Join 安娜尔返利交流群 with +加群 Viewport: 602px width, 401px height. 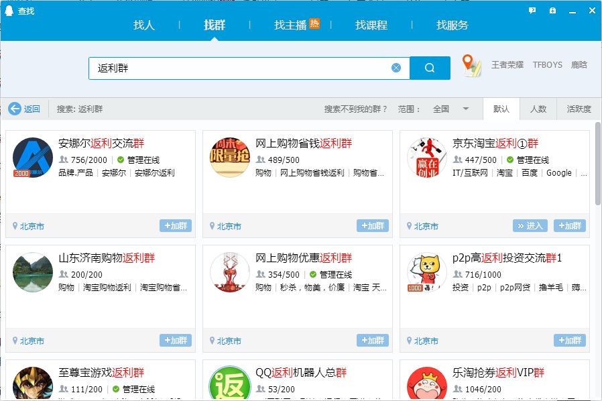click(x=176, y=225)
